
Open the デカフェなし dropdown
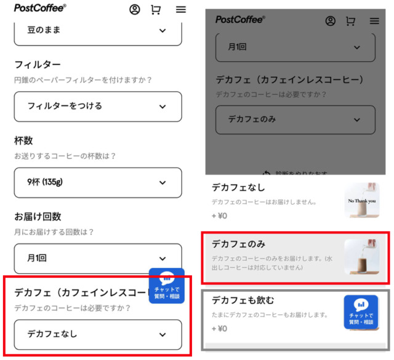(x=98, y=334)
